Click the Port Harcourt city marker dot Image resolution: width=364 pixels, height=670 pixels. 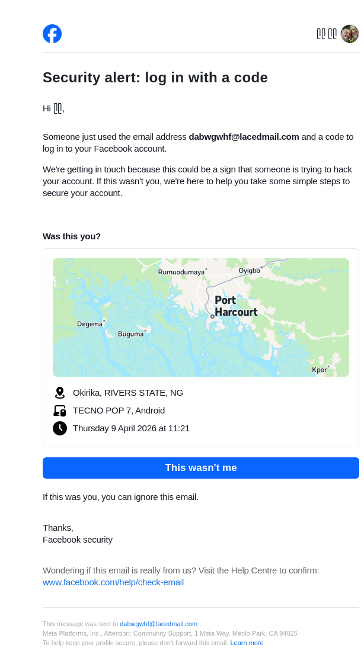212,316
